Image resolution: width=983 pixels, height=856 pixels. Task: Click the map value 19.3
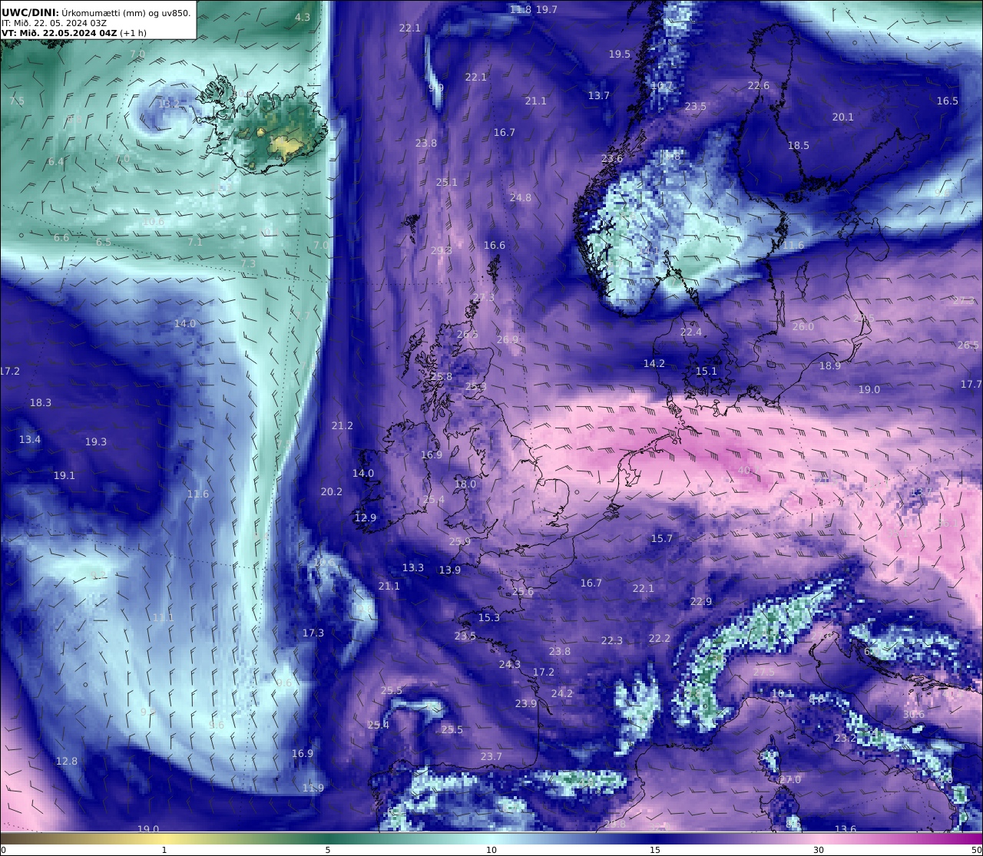tap(96, 441)
